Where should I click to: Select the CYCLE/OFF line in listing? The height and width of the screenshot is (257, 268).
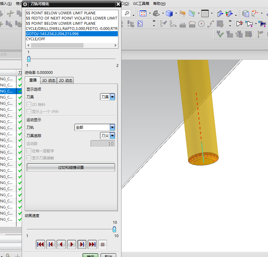coord(72,39)
